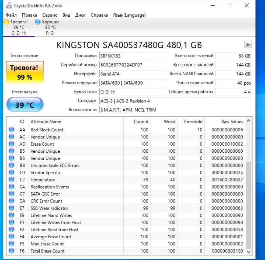Click the serial number field 50026B778324DFB7
The height and width of the screenshot is (260, 265).
coord(133,65)
